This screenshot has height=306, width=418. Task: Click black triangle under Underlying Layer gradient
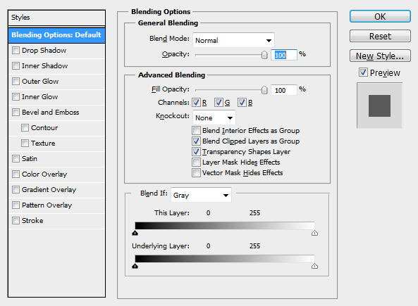tap(135, 266)
